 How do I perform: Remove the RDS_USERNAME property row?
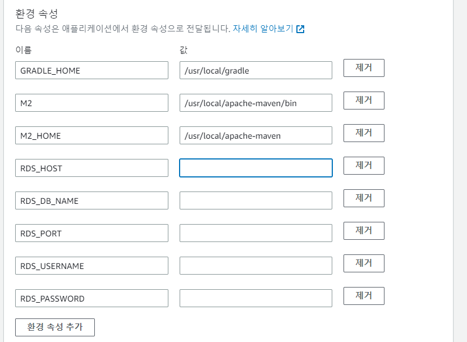click(x=364, y=263)
